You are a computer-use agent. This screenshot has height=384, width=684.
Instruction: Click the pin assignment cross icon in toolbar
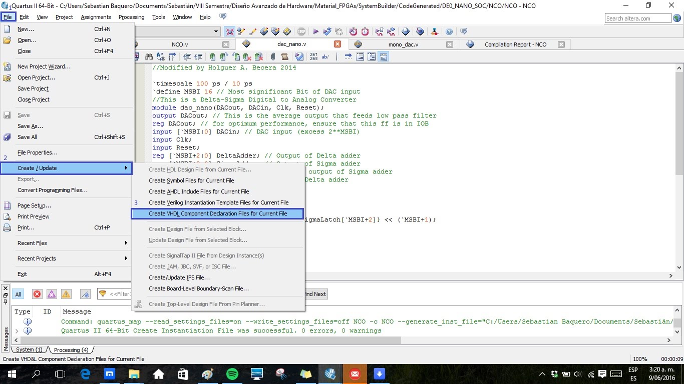point(229,31)
